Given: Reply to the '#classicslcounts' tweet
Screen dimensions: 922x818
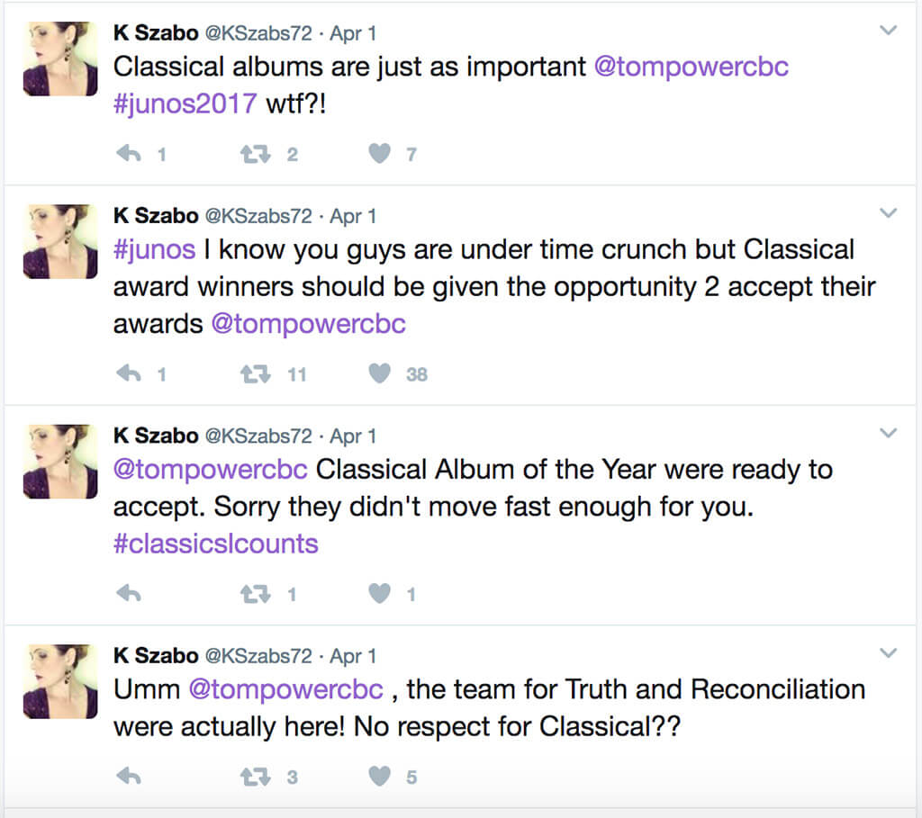Looking at the screenshot, I should (130, 594).
